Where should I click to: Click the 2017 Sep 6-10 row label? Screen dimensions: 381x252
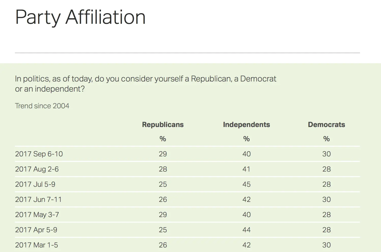(39, 154)
